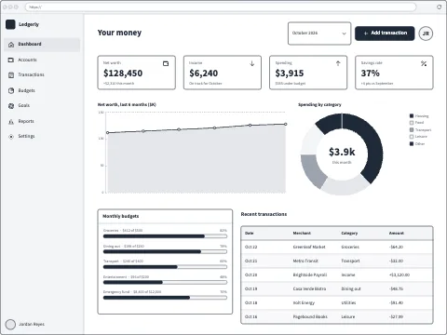Click the -$27.99 amount cell
Viewport: 447px width, 335px height.
point(396,316)
